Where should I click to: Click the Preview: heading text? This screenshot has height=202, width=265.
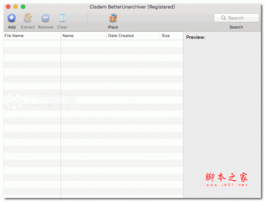point(196,37)
